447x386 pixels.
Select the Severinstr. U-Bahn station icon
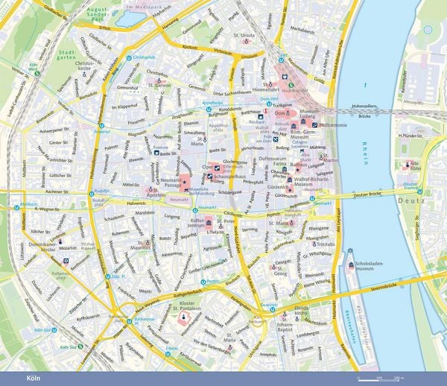point(273,309)
